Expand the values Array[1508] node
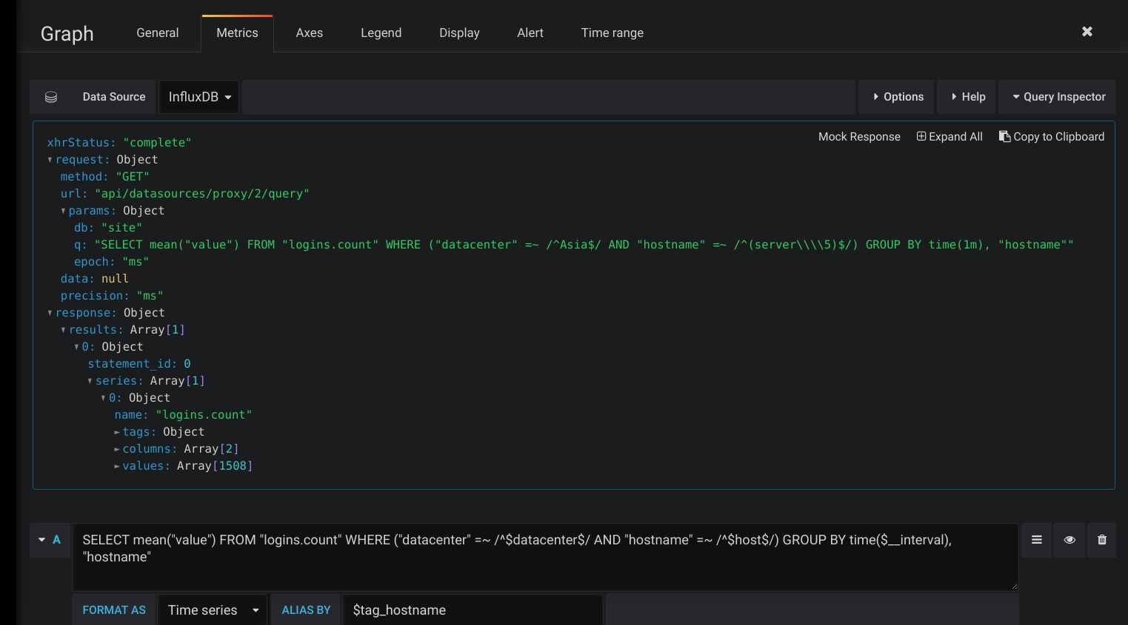 [117, 465]
